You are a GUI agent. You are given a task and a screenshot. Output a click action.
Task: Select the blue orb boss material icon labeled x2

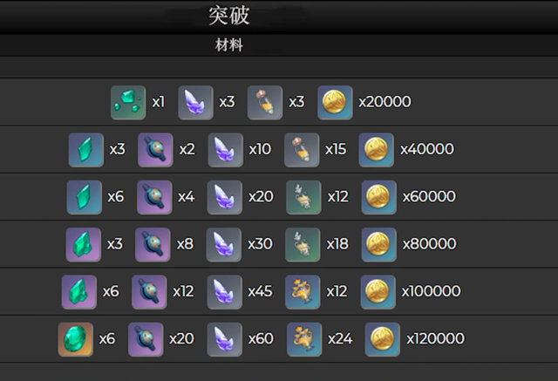tap(155, 150)
